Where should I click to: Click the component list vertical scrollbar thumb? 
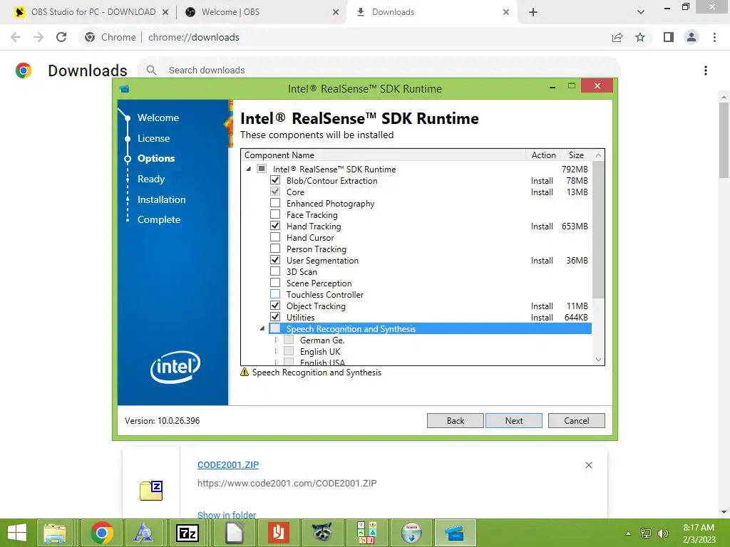coord(599,229)
